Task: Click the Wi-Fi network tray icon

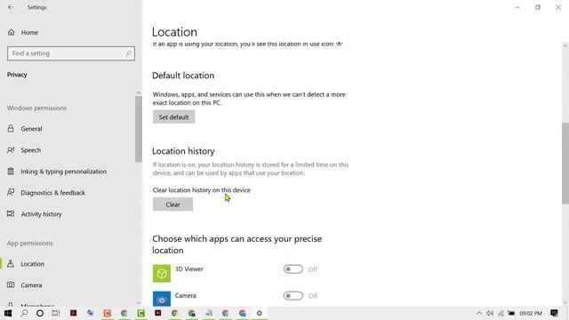Action: tap(501, 313)
